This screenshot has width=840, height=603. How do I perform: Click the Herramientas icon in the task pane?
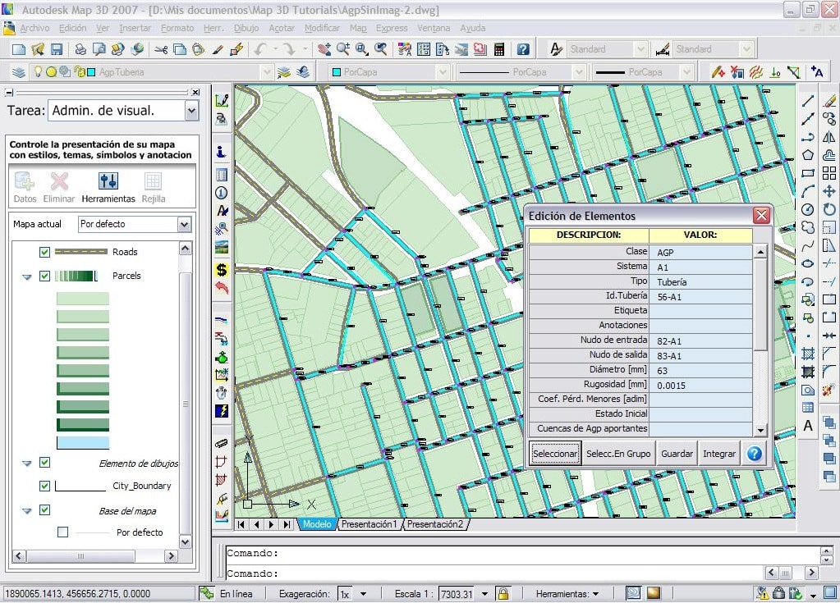coord(108,182)
